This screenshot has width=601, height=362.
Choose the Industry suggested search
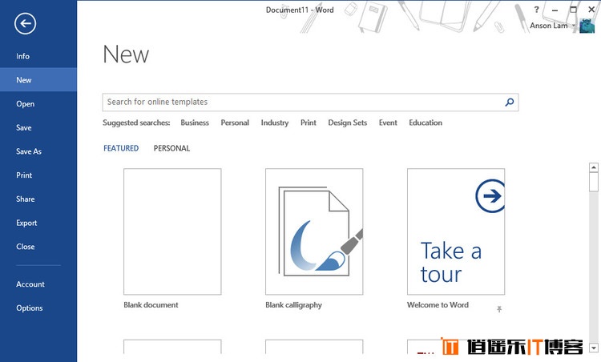[x=274, y=123]
